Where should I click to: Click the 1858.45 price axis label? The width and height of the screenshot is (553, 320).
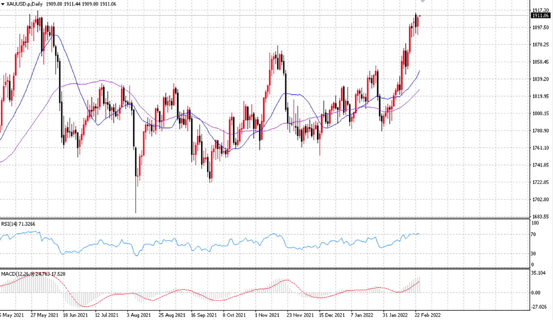(x=540, y=62)
